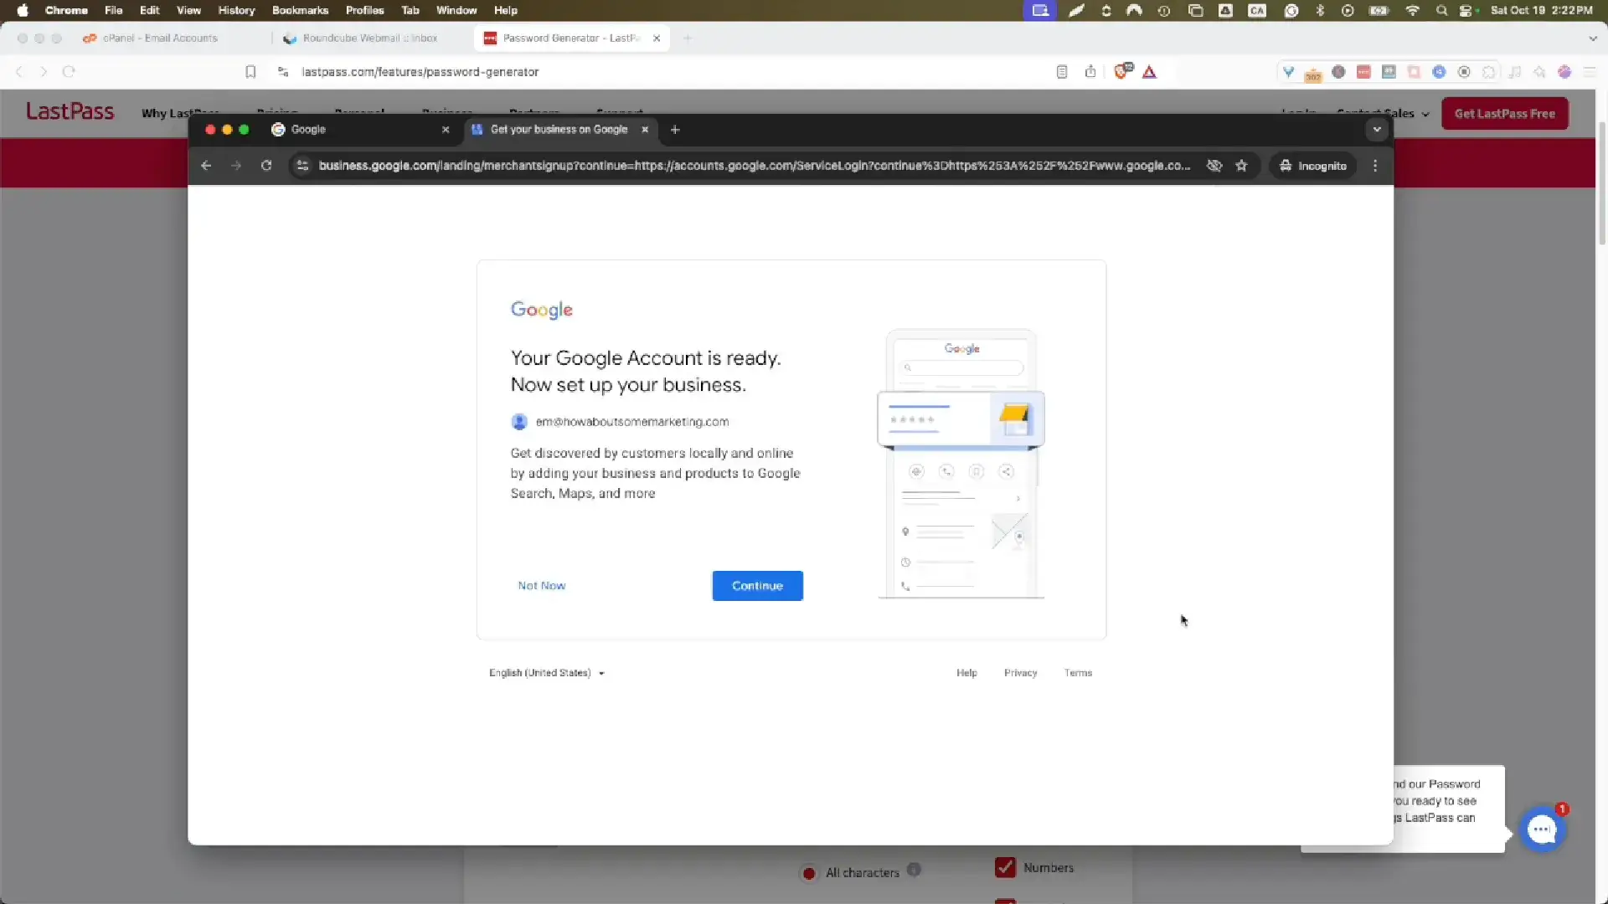The image size is (1608, 904).
Task: View site information for business.google.com
Action: [x=302, y=166]
